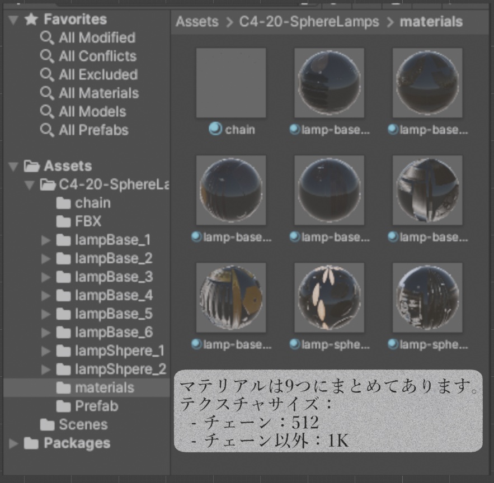Image resolution: width=494 pixels, height=483 pixels.
Task: Click the lampShpere_1 folder icon
Action: (63, 351)
